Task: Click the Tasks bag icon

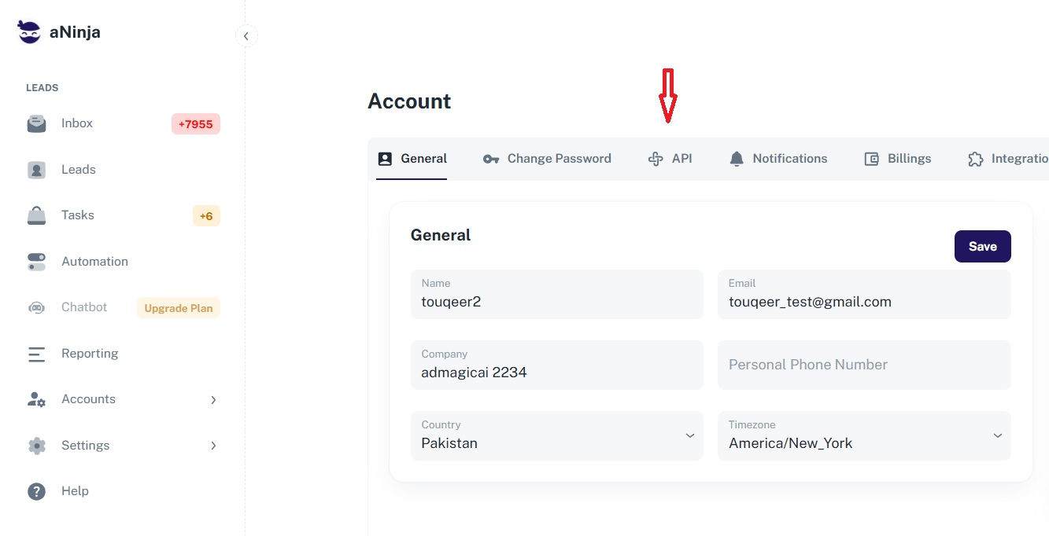Action: tap(36, 215)
